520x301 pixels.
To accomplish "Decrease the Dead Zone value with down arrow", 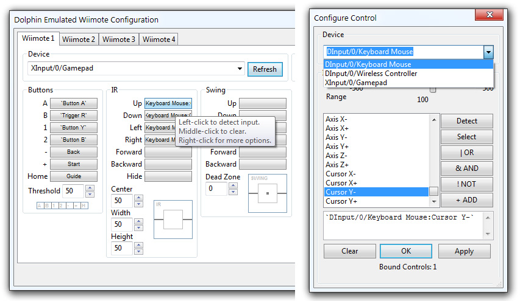I will (232, 192).
